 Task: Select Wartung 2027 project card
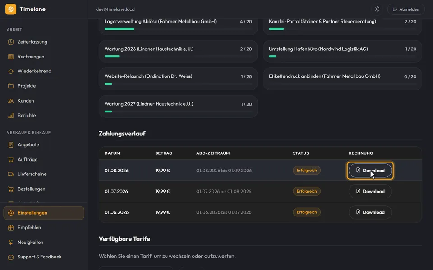coord(178,107)
